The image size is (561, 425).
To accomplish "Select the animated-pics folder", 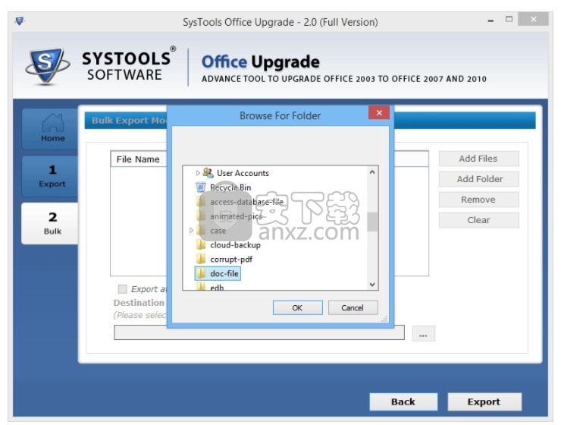I will [x=230, y=216].
